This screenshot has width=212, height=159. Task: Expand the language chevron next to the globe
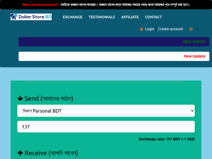coord(197,29)
